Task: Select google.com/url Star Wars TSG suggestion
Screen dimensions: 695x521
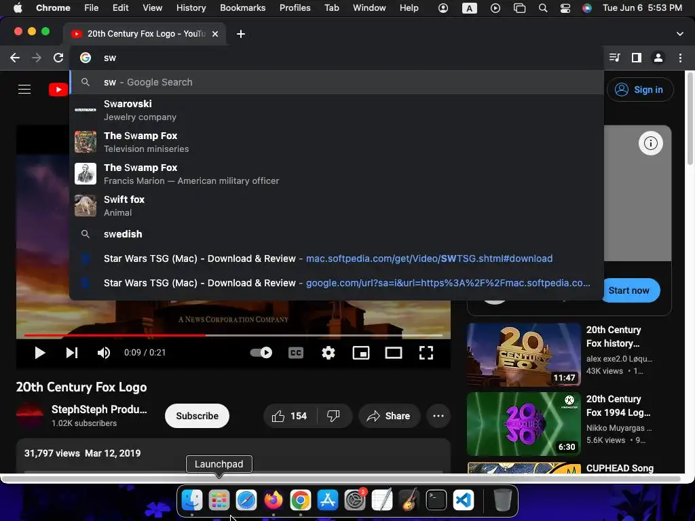Action: point(337,283)
